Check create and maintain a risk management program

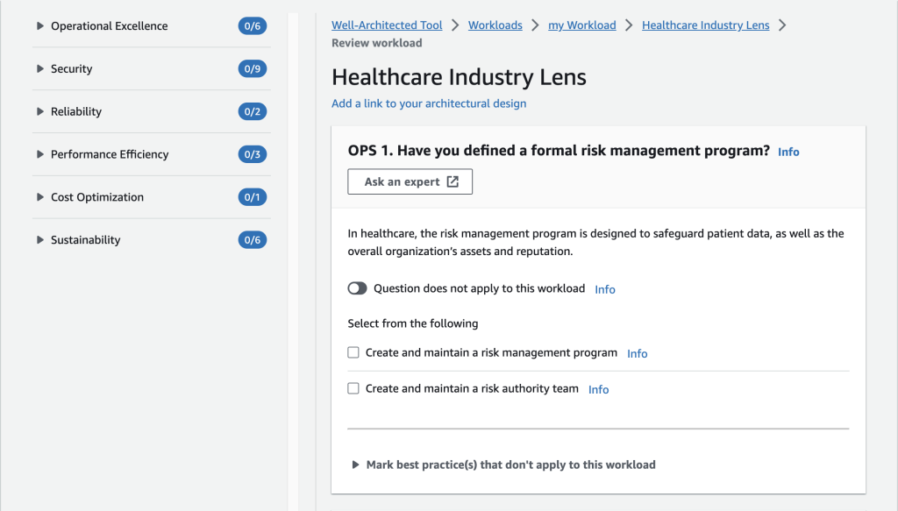pos(353,351)
